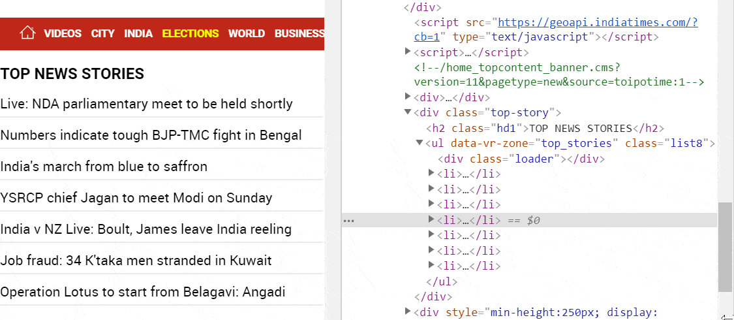Select the closing ul tag line

tap(442, 281)
